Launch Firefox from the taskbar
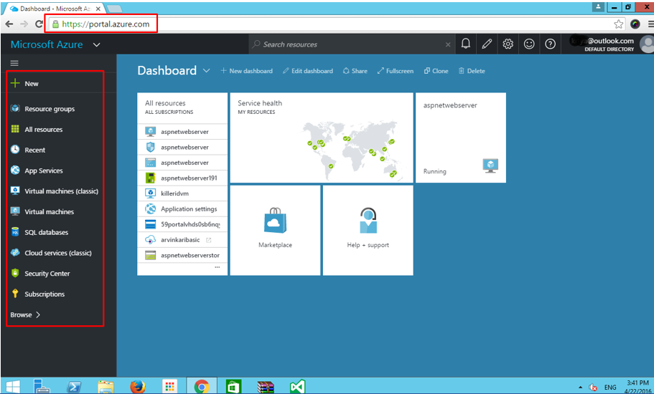This screenshot has height=394, width=654. click(x=138, y=387)
